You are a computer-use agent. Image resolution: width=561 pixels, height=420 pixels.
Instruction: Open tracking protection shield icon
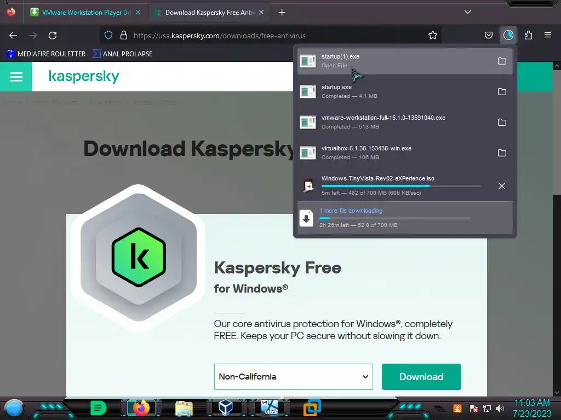pos(108,35)
